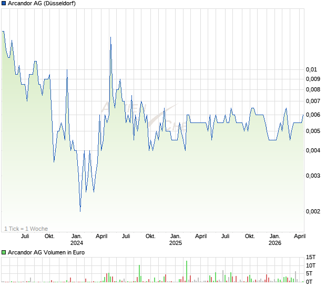Image resolution: width=326 pixels, height=287 pixels.
Task: Click the 'Arcandor AG Volumen in Euro' label
Action: coord(46,252)
